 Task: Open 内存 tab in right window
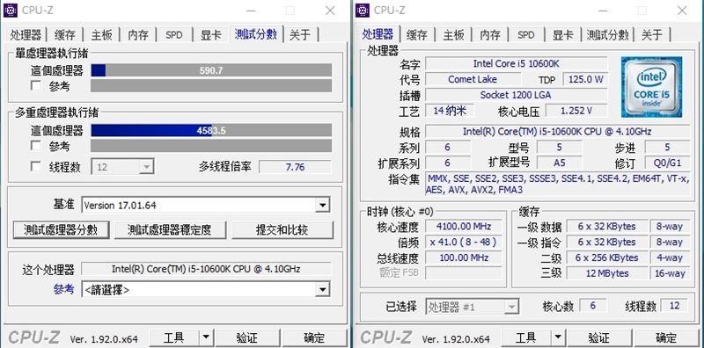coord(490,35)
